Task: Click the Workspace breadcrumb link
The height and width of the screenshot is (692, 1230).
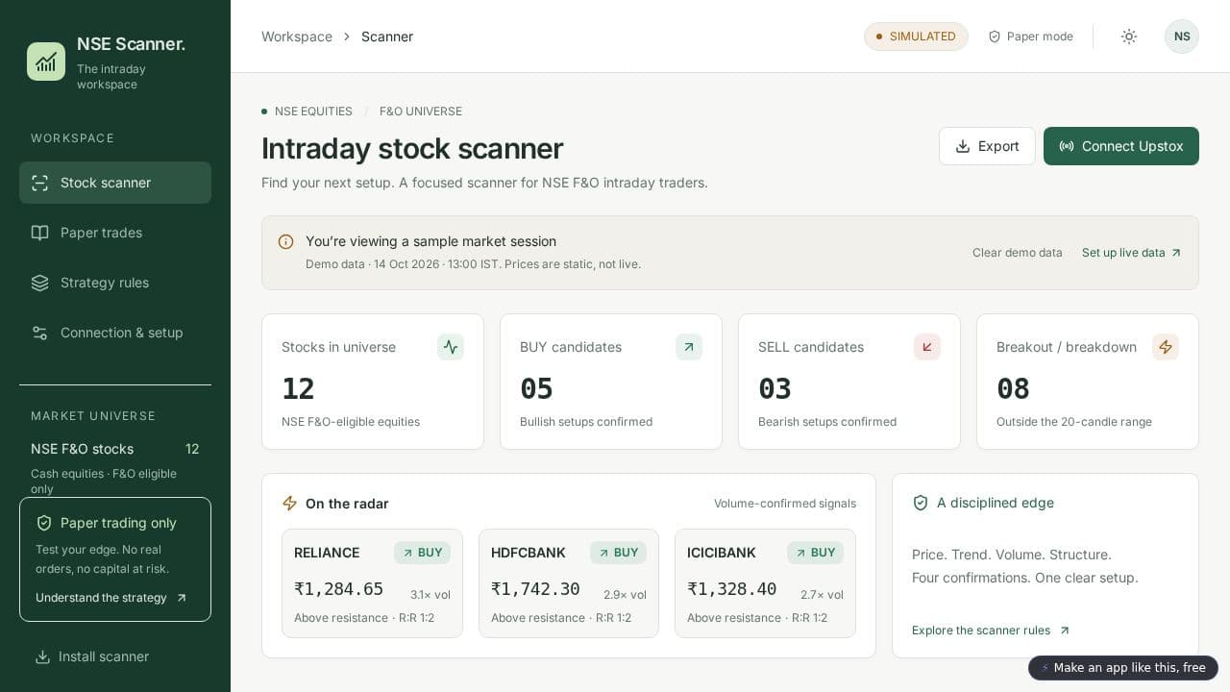Action: click(297, 37)
